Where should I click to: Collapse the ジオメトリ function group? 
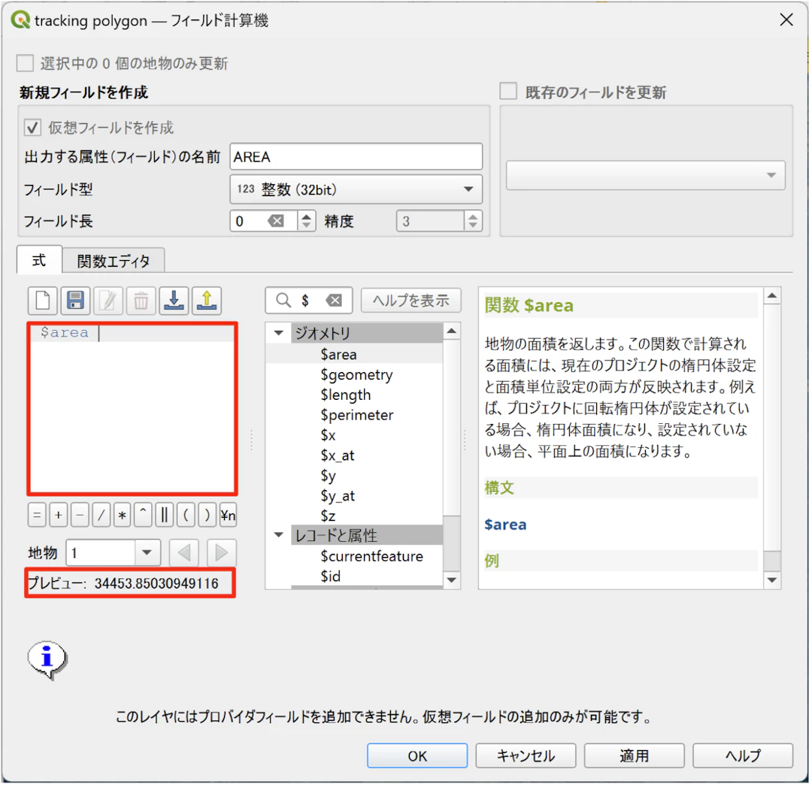click(280, 332)
